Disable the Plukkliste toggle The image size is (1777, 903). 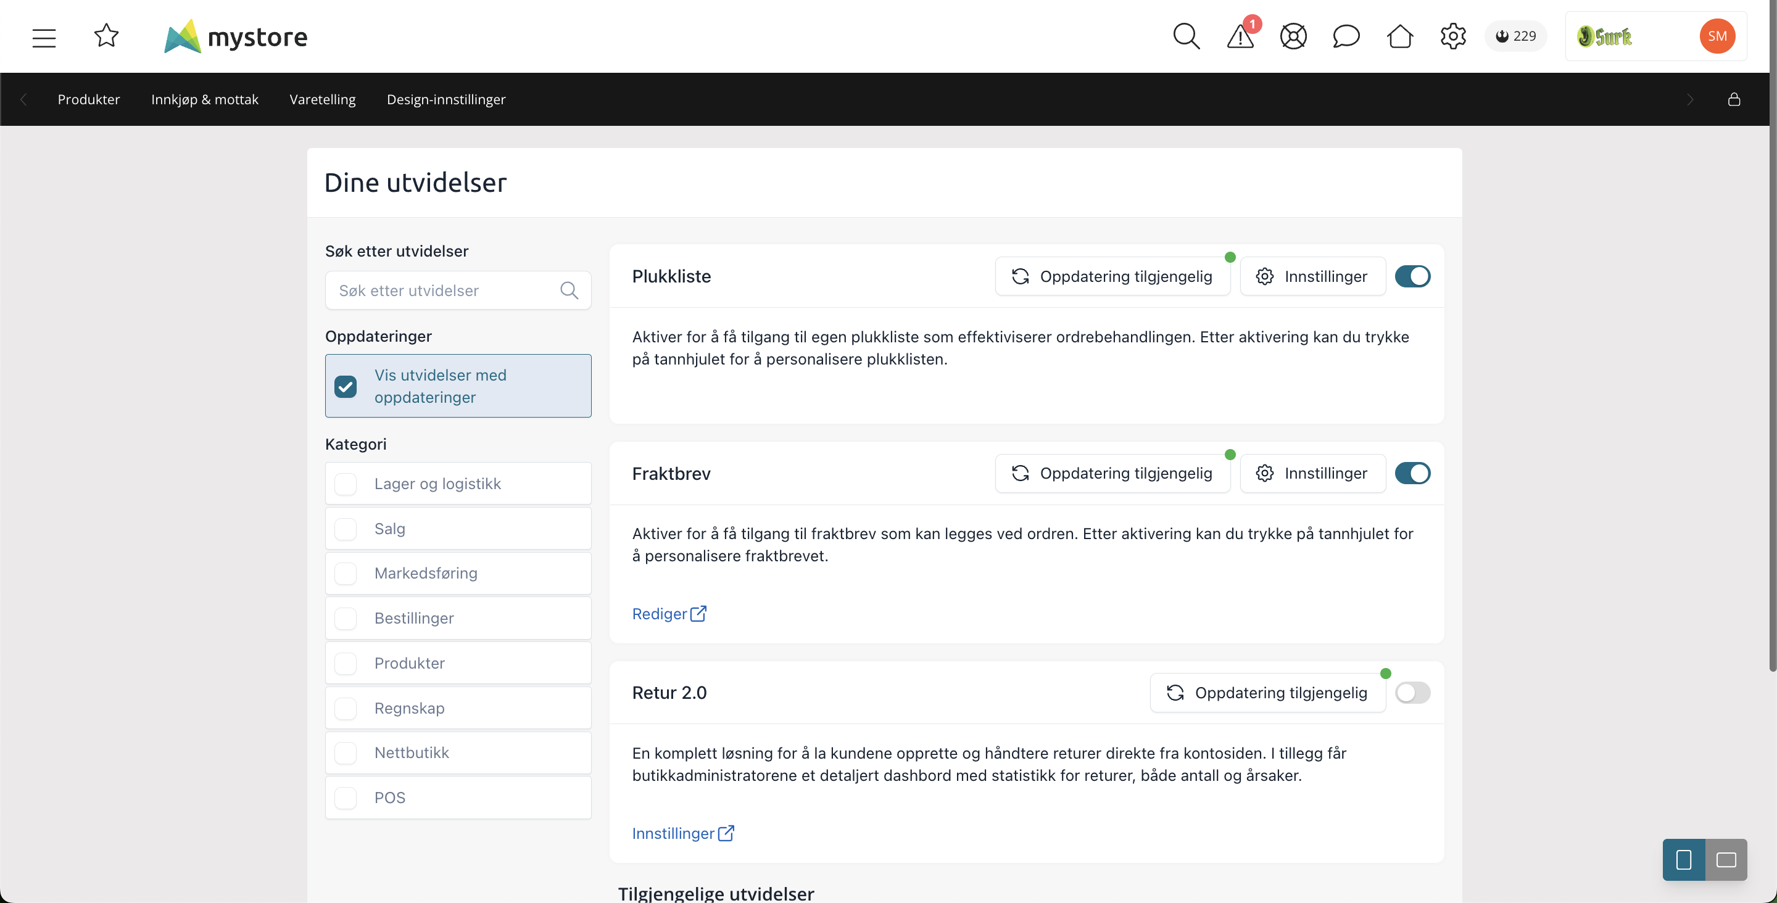click(1412, 276)
